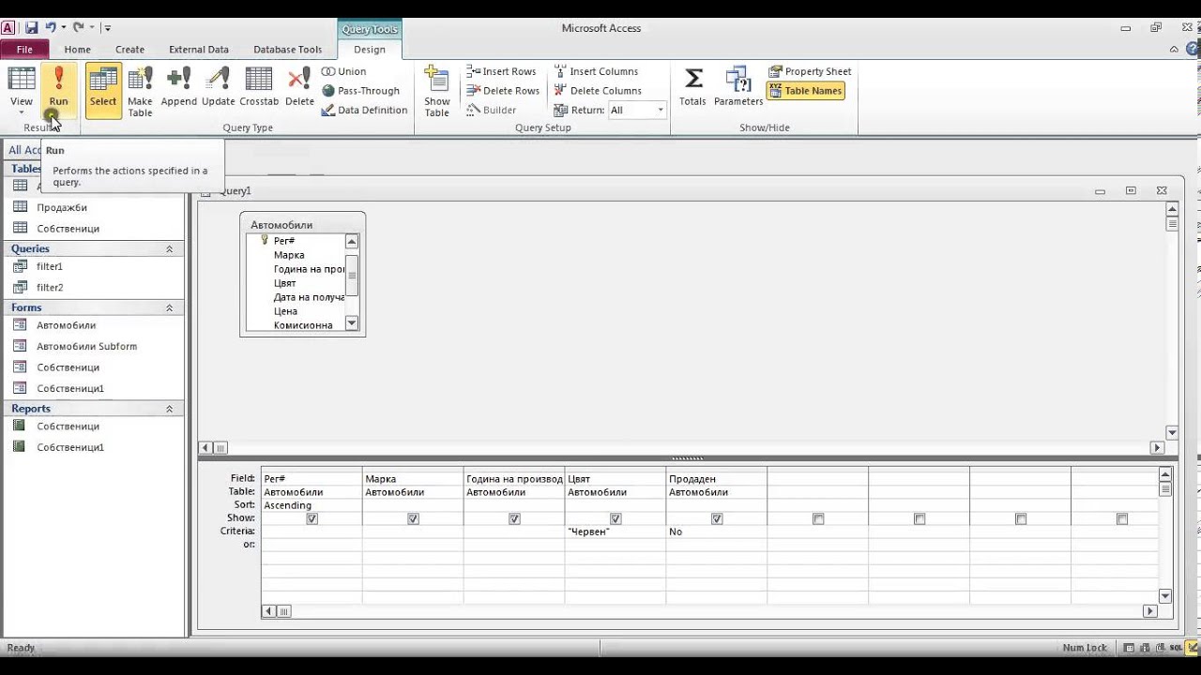Choose the Select query type
Viewport: 1201px width, 675px height.
pyautogui.click(x=103, y=90)
